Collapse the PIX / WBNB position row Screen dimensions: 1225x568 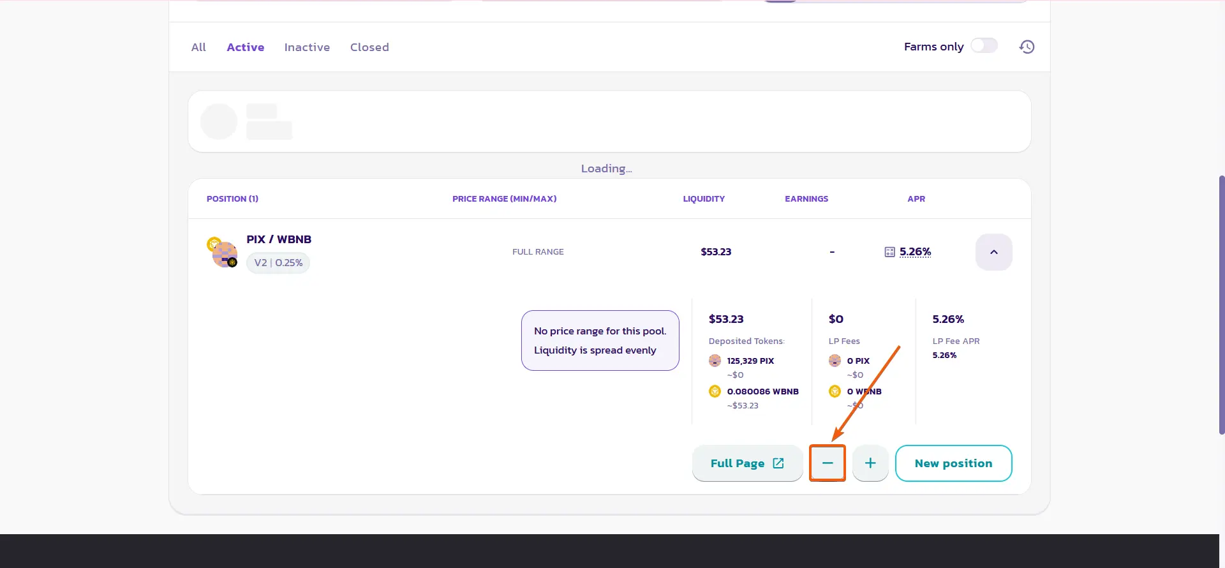pyautogui.click(x=993, y=252)
